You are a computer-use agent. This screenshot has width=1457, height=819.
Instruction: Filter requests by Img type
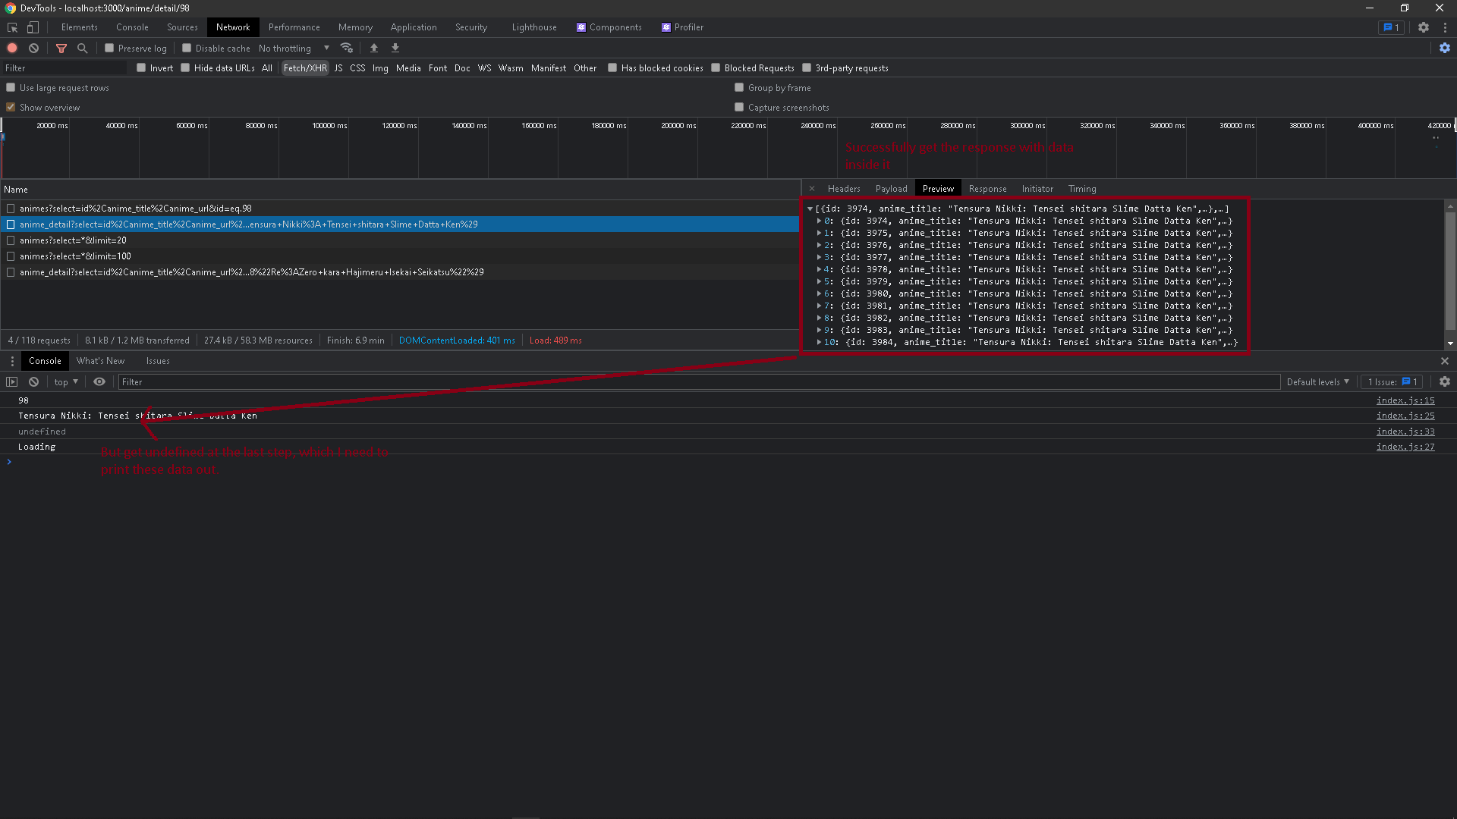tap(380, 68)
